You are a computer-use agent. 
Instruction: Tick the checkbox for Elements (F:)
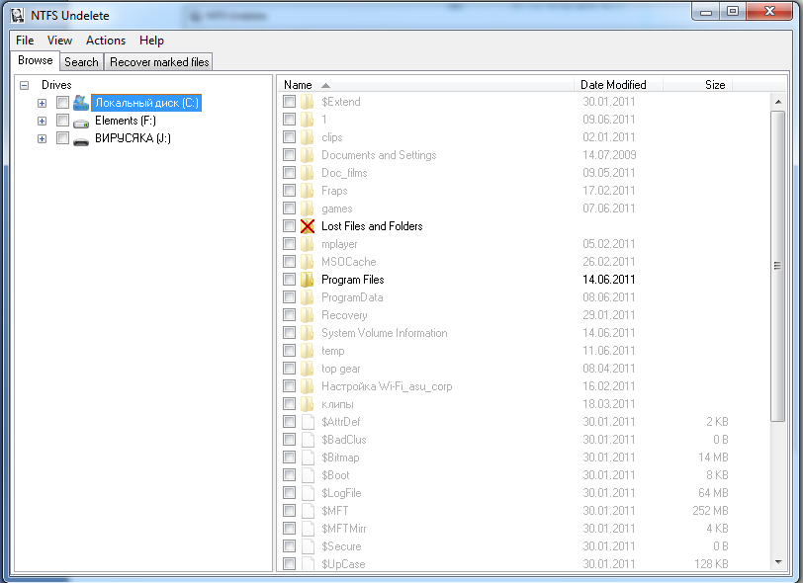62,121
